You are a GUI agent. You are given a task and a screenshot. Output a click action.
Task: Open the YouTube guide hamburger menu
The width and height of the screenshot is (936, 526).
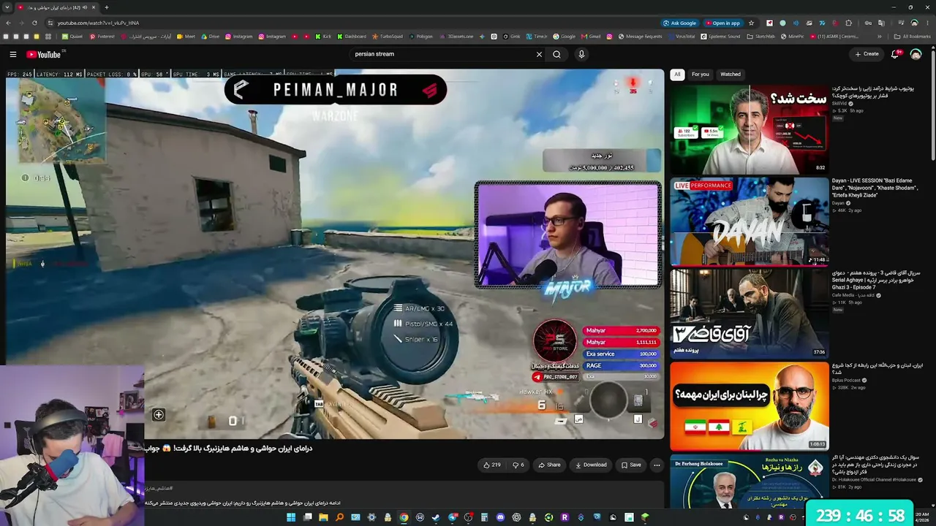point(12,54)
